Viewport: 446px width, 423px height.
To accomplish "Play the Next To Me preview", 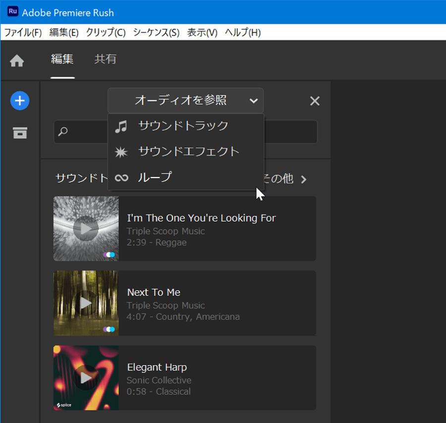I will [86, 303].
